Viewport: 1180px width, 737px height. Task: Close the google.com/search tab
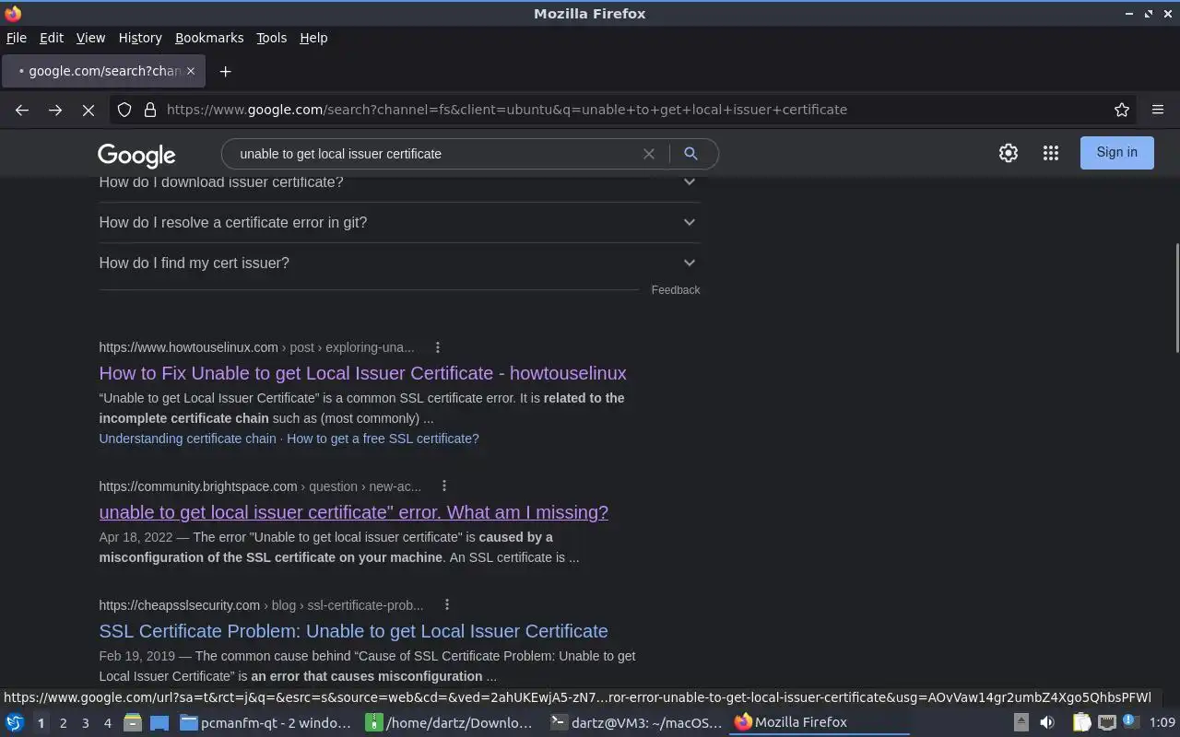[191, 71]
